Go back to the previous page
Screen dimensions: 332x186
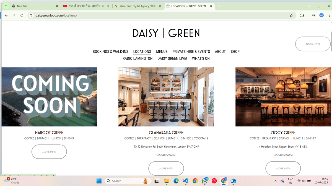click(x=6, y=15)
